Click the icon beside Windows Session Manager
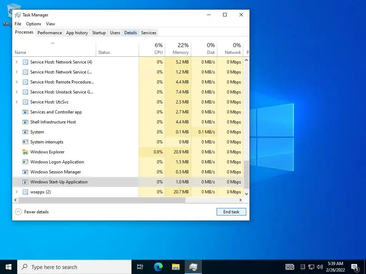The image size is (366, 274). point(25,172)
